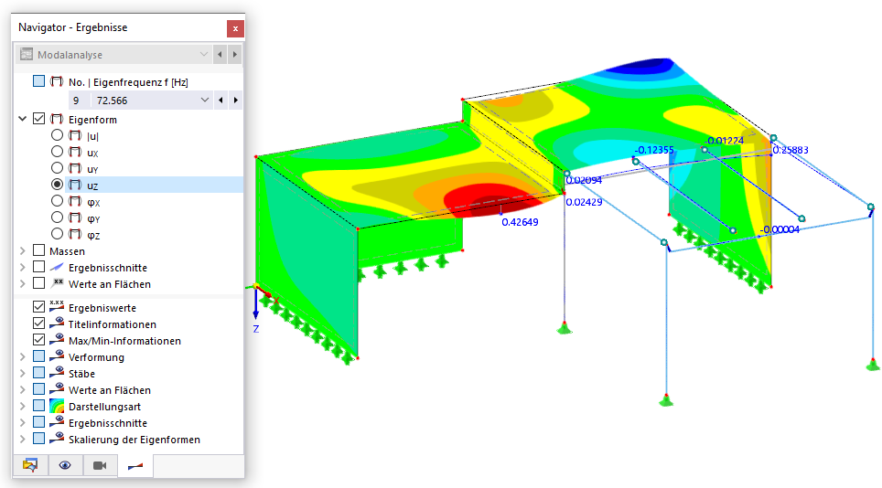Image resolution: width=882 pixels, height=488 pixels.
Task: Select the uY radio button
Action: click(57, 167)
